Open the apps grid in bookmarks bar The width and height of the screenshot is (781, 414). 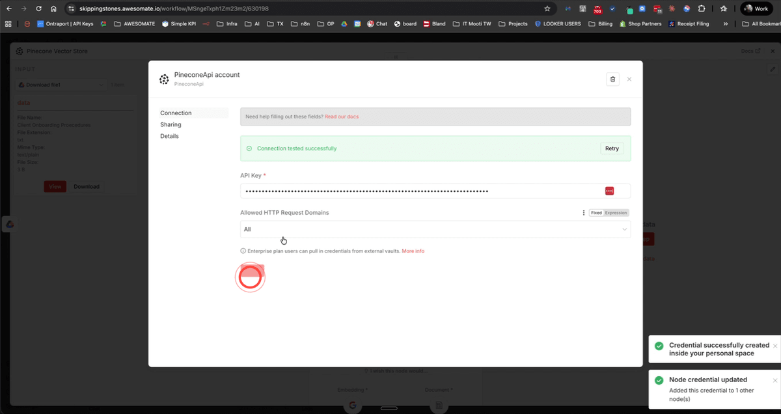coord(8,23)
